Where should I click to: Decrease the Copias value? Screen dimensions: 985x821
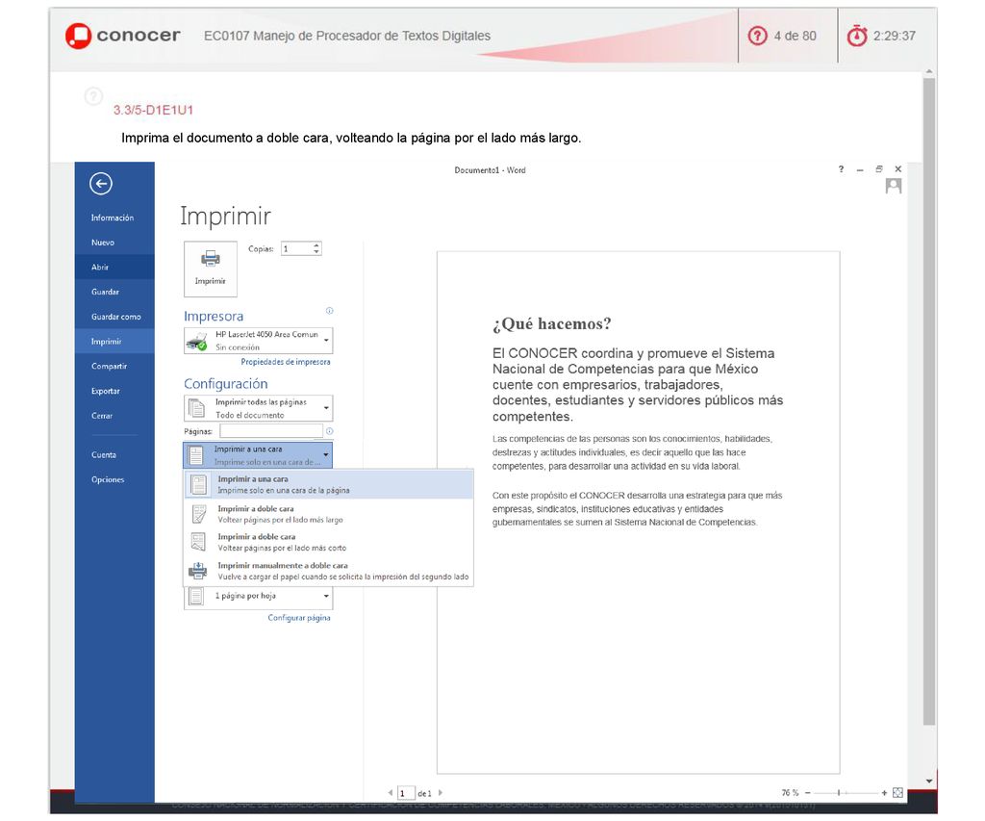[x=316, y=252]
